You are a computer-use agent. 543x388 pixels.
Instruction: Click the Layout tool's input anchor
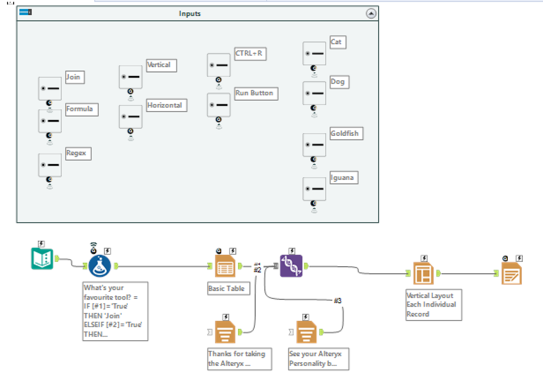(x=408, y=273)
